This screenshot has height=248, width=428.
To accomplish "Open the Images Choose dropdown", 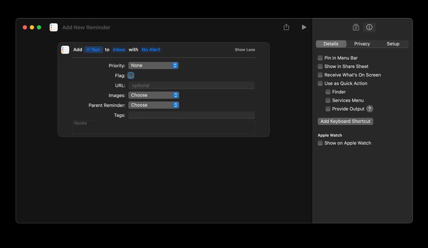I will click(154, 95).
